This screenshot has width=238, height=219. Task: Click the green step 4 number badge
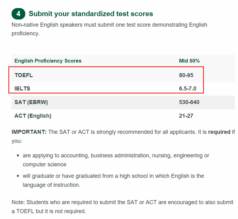tap(19, 14)
